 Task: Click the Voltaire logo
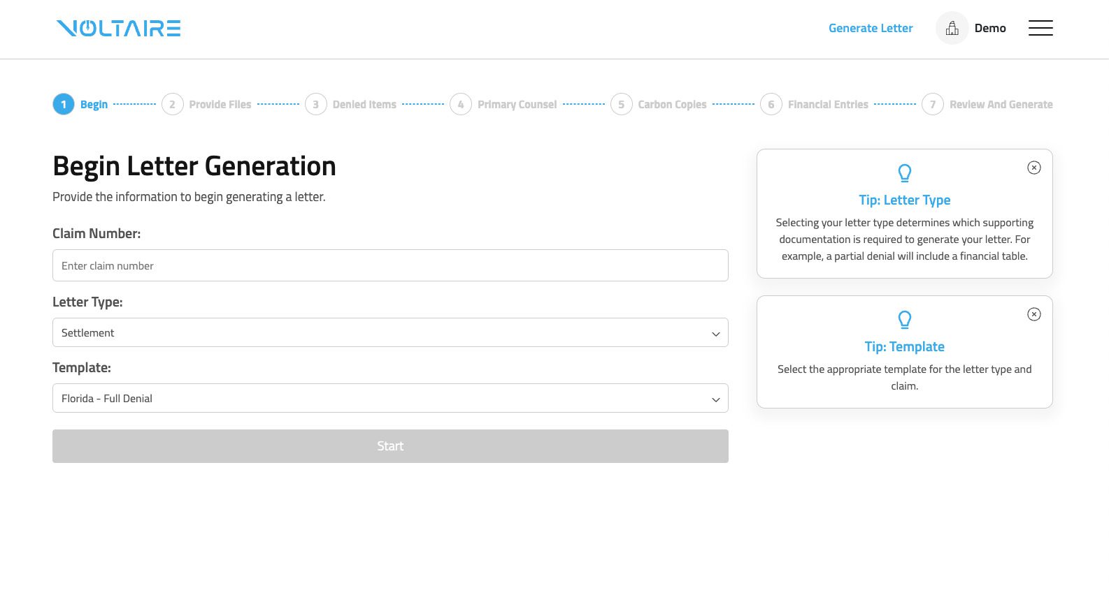[x=118, y=28]
